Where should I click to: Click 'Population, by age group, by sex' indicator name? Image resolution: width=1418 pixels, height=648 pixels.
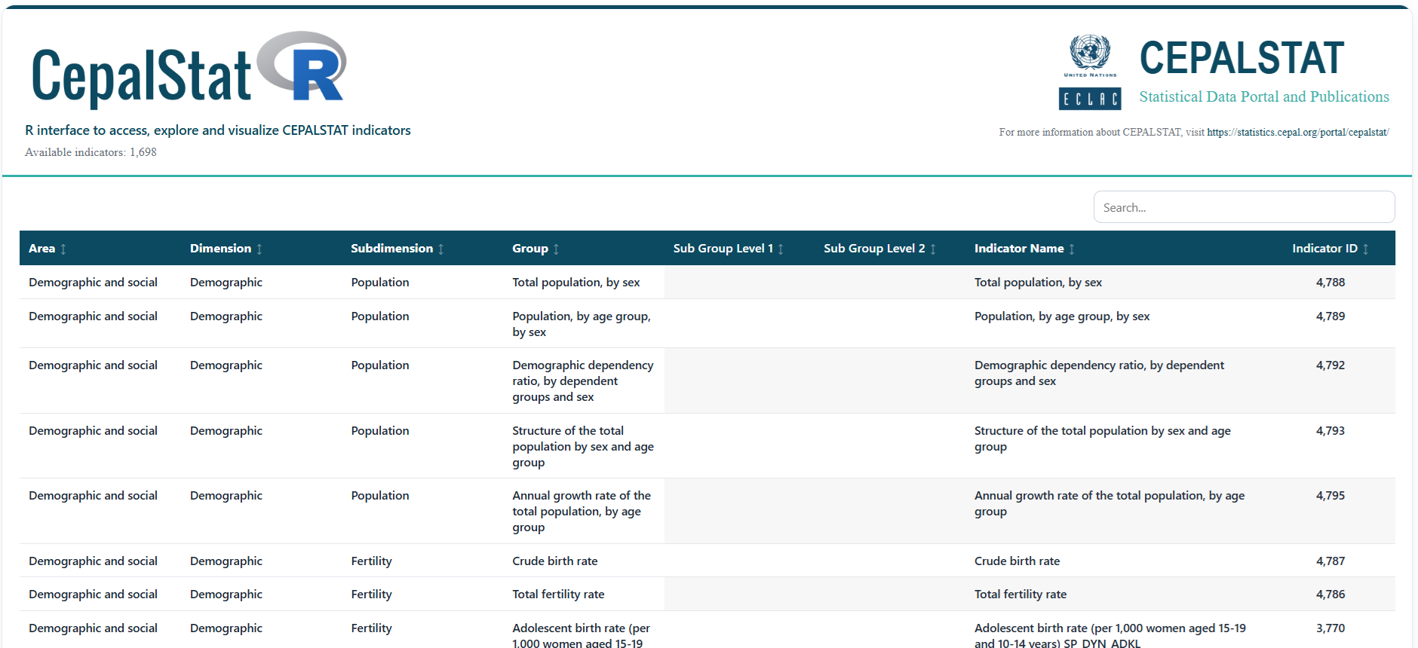[1062, 316]
